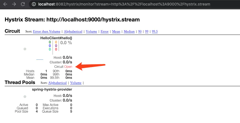240x123 pixels.
Task: Click the Hystrix Stream page heading
Action: [72, 19]
